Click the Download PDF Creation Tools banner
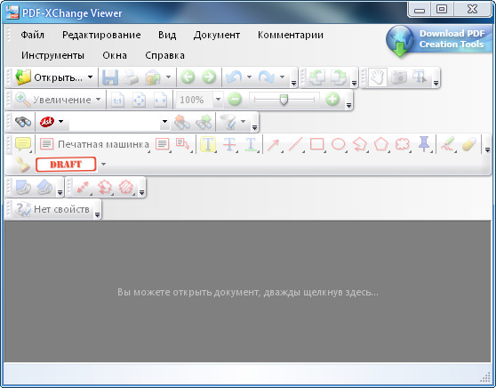The image size is (496, 388). [438, 42]
